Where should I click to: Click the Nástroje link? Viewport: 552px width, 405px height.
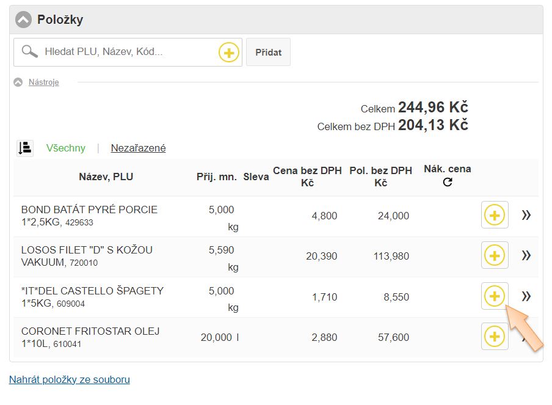44,82
